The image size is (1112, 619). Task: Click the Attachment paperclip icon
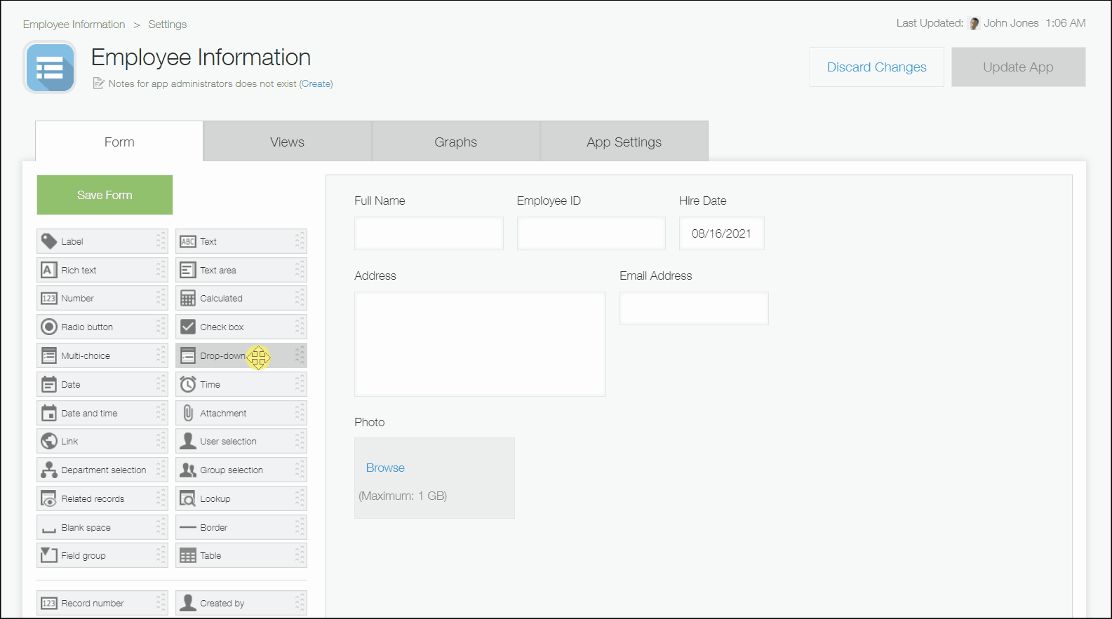point(188,413)
